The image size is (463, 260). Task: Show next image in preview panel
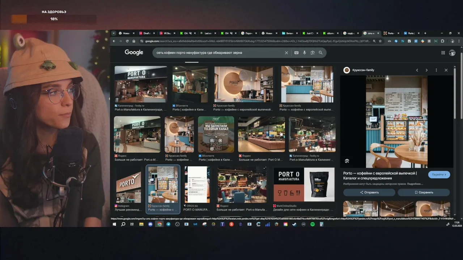(426, 70)
